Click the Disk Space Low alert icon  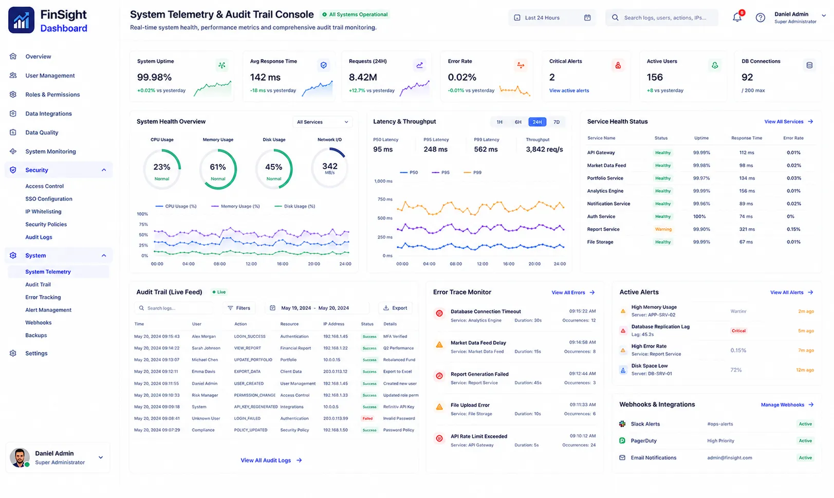point(623,370)
